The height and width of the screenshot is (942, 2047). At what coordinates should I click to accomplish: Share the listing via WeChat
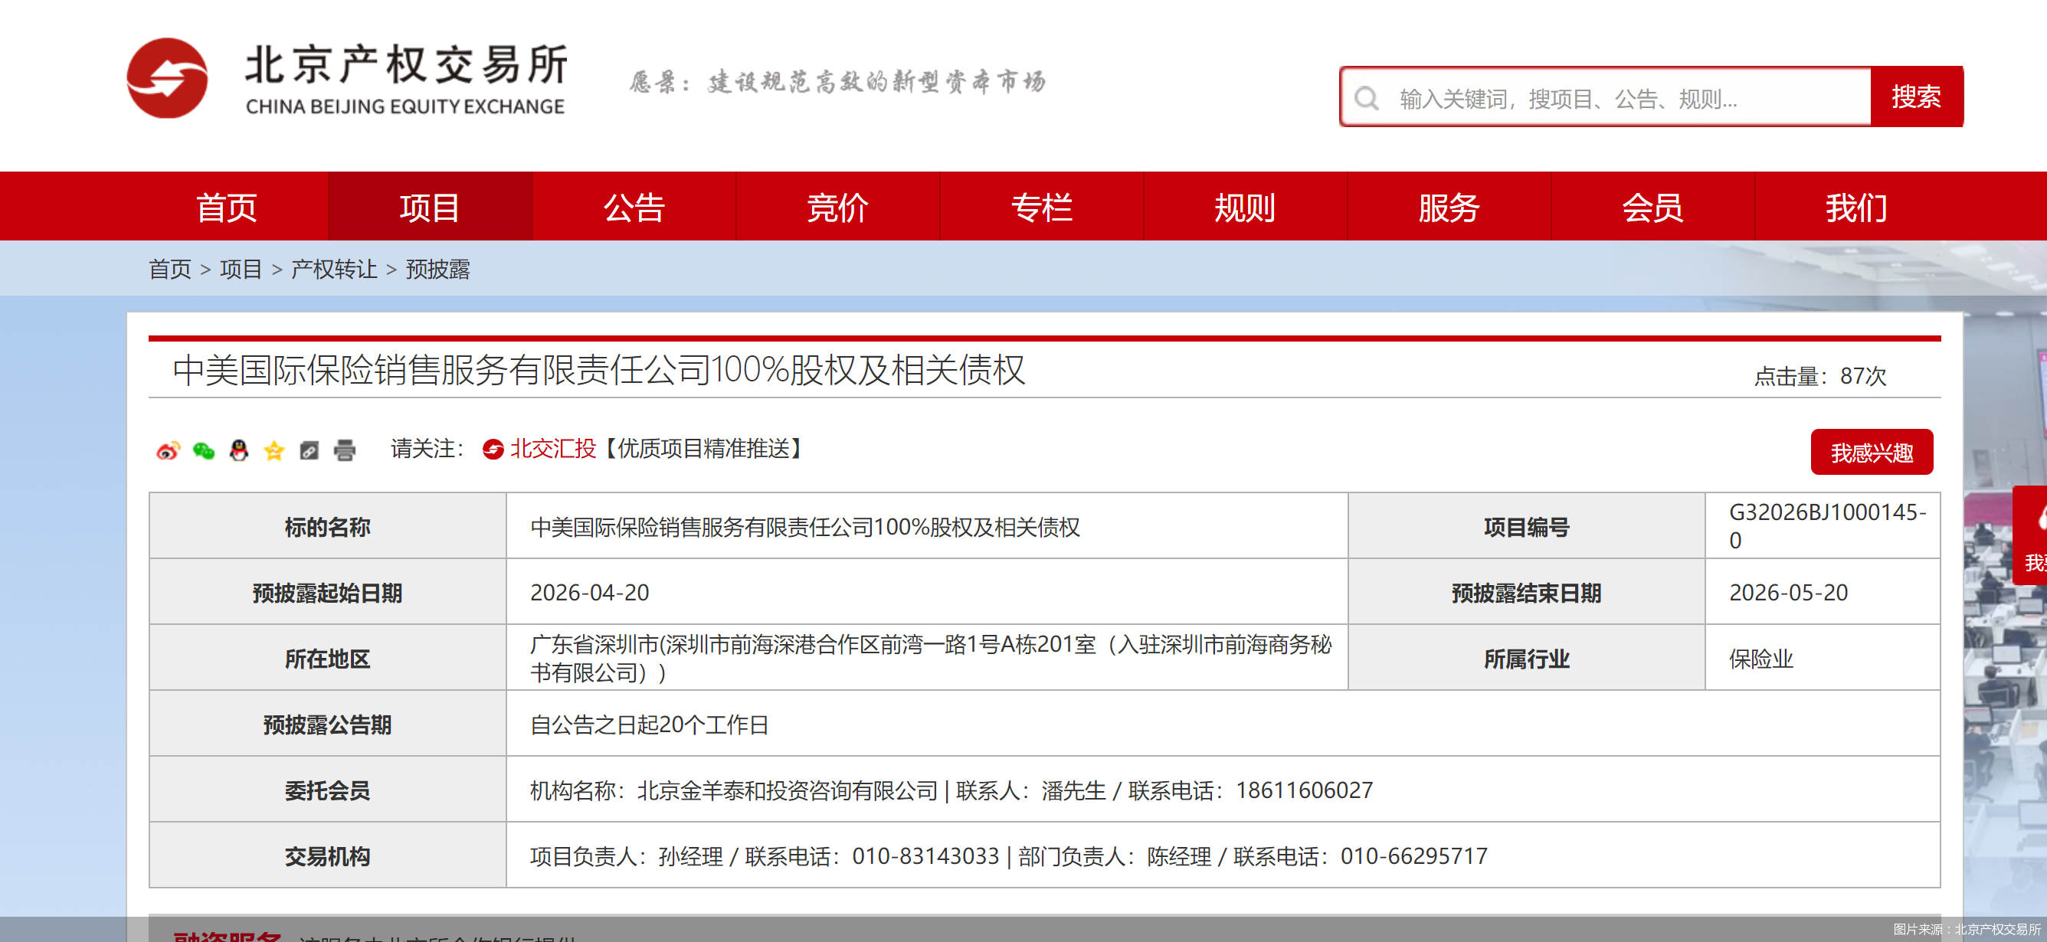205,450
